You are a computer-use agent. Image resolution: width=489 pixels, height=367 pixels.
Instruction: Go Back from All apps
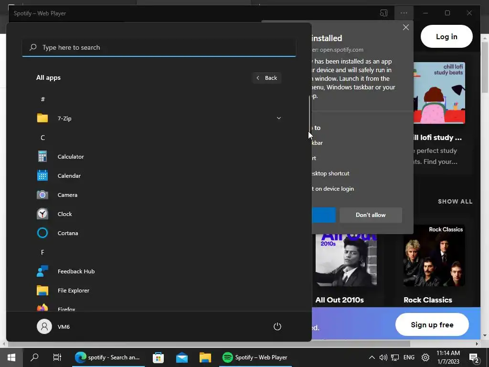tap(266, 78)
